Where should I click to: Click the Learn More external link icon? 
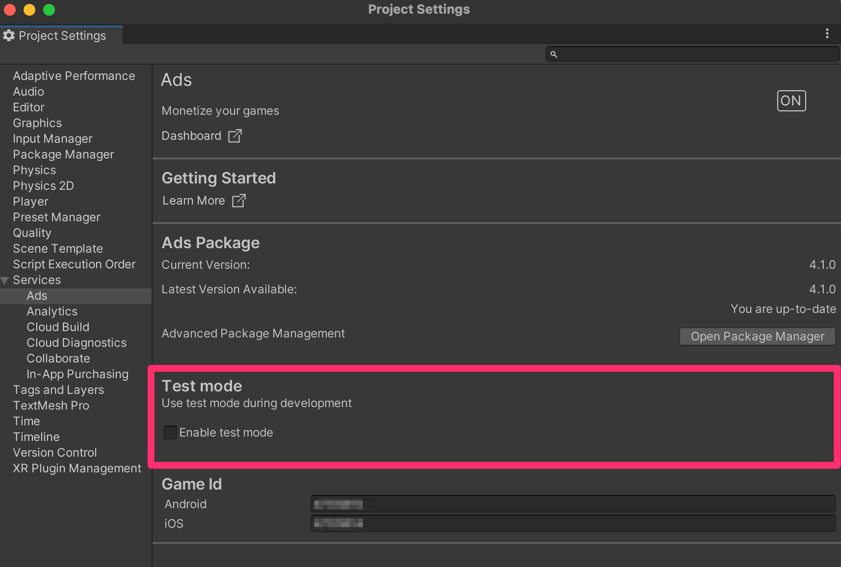point(238,201)
